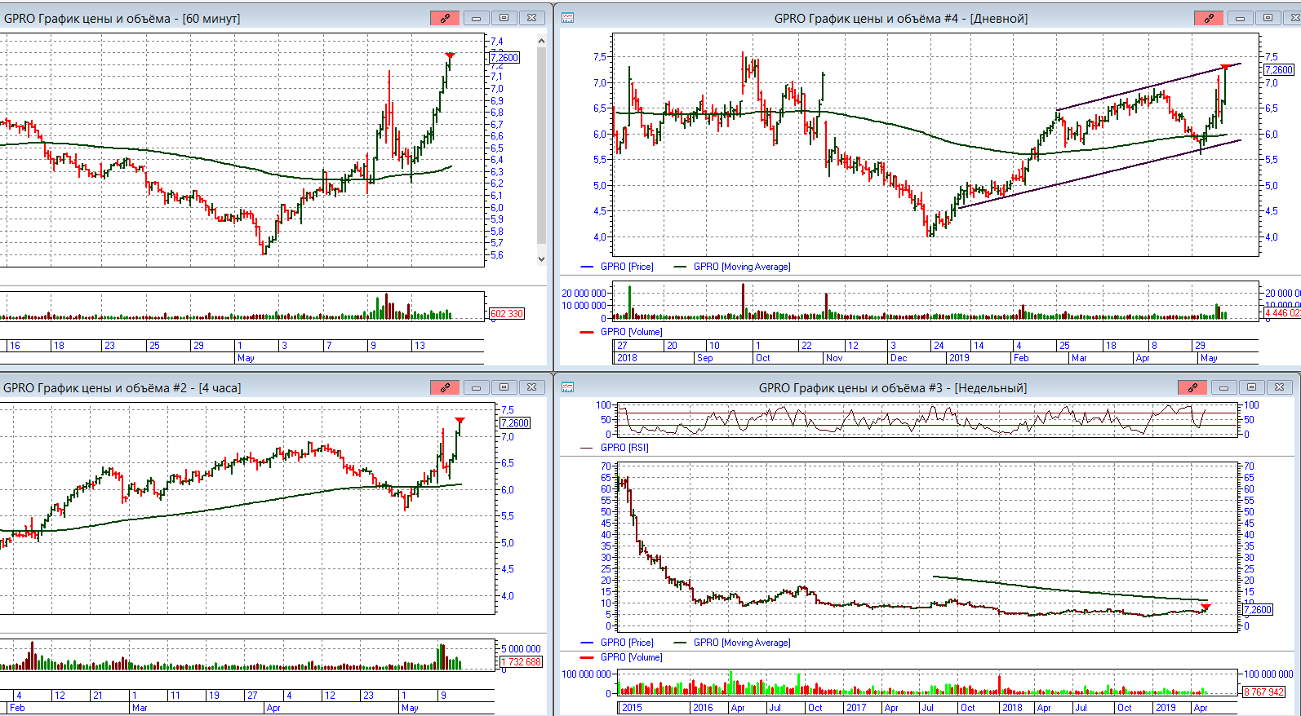Click link icon in weekly chart #3 window

(x=1192, y=387)
